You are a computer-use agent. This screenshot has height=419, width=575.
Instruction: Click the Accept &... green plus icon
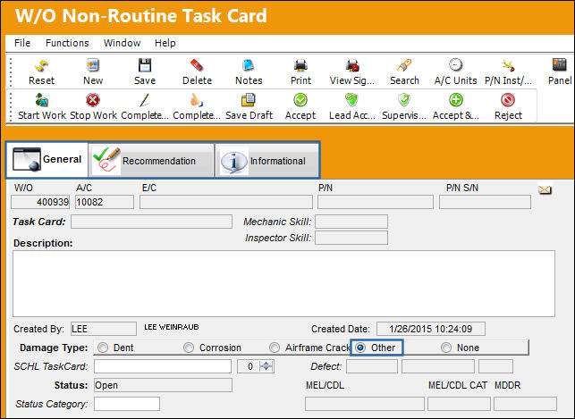[x=456, y=100]
